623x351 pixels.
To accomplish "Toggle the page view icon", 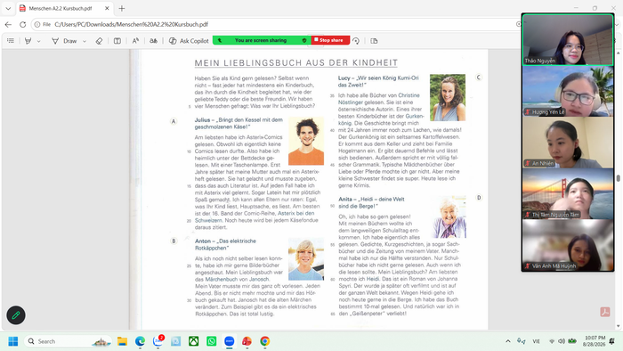I will (x=117, y=41).
